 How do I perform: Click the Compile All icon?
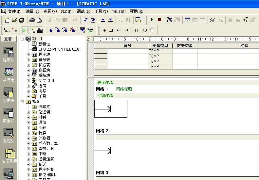[93, 20]
